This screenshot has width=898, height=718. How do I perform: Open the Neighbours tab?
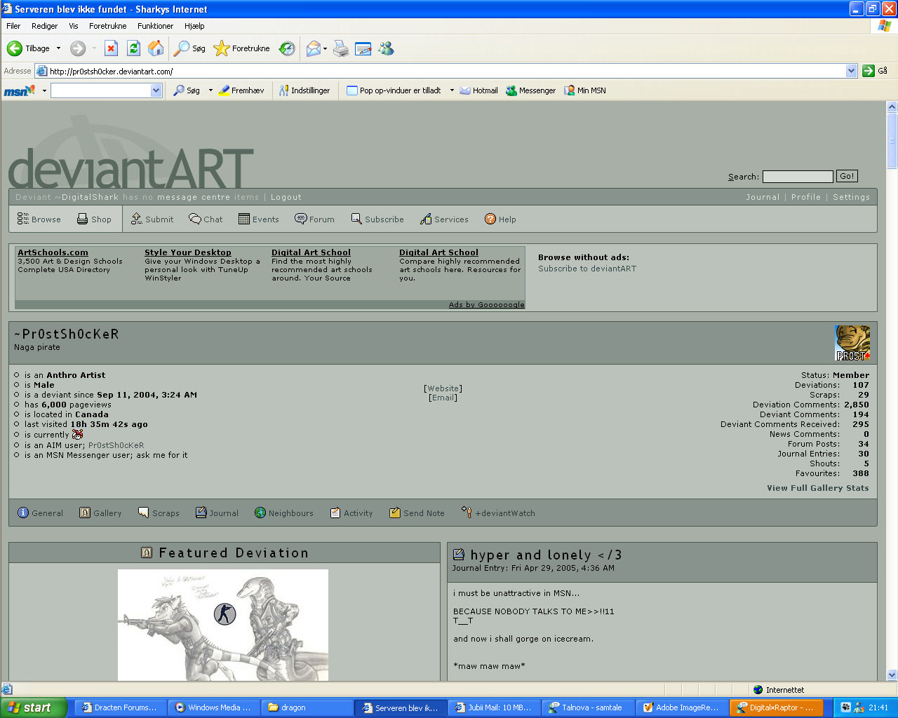283,513
